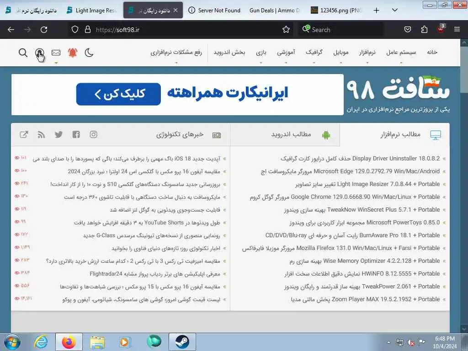Open the Flightradar24 news article link

(x=155, y=274)
